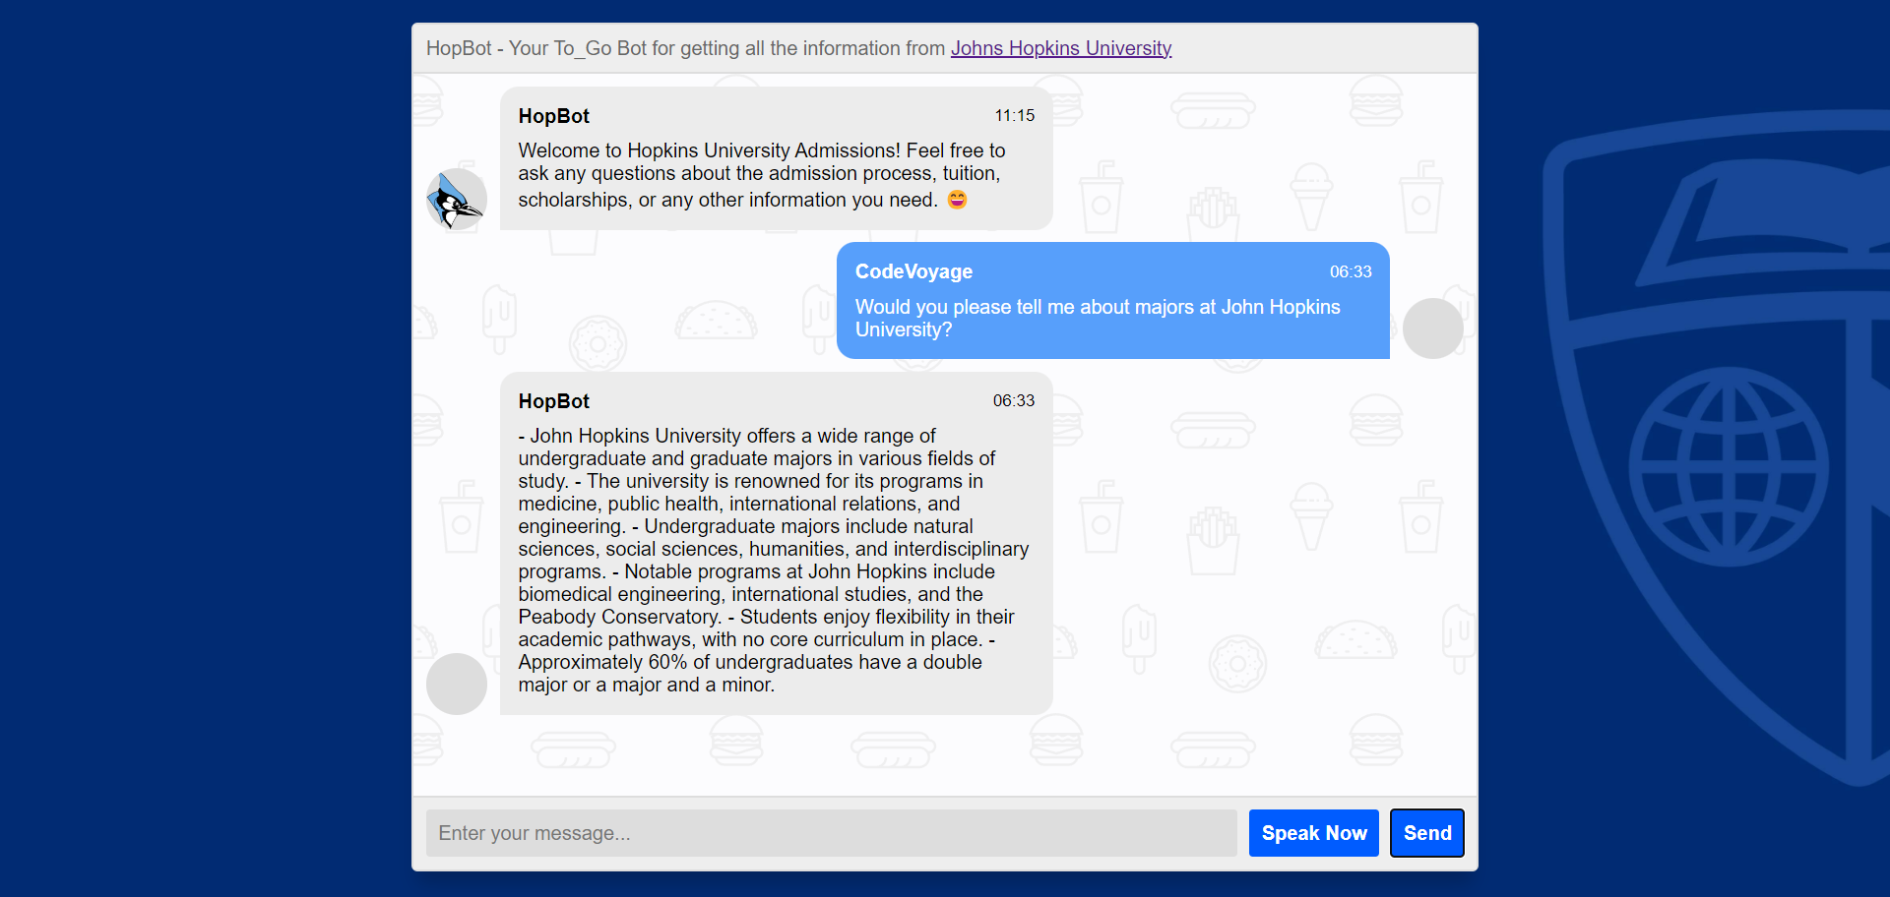This screenshot has height=897, width=1890.
Task: Click the 11:15 timestamp
Action: pyautogui.click(x=1014, y=115)
